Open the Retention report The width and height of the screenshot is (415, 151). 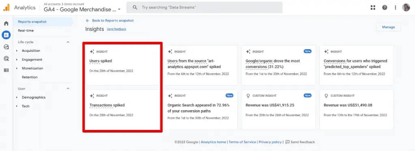click(30, 77)
